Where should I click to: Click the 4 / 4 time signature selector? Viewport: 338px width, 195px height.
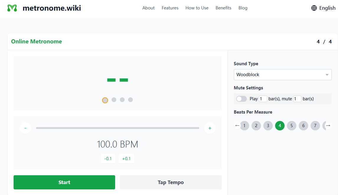pyautogui.click(x=324, y=42)
